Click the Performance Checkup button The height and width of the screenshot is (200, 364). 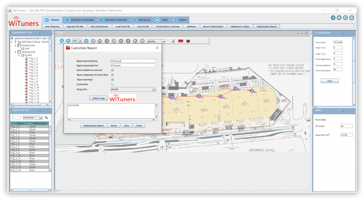168,26
